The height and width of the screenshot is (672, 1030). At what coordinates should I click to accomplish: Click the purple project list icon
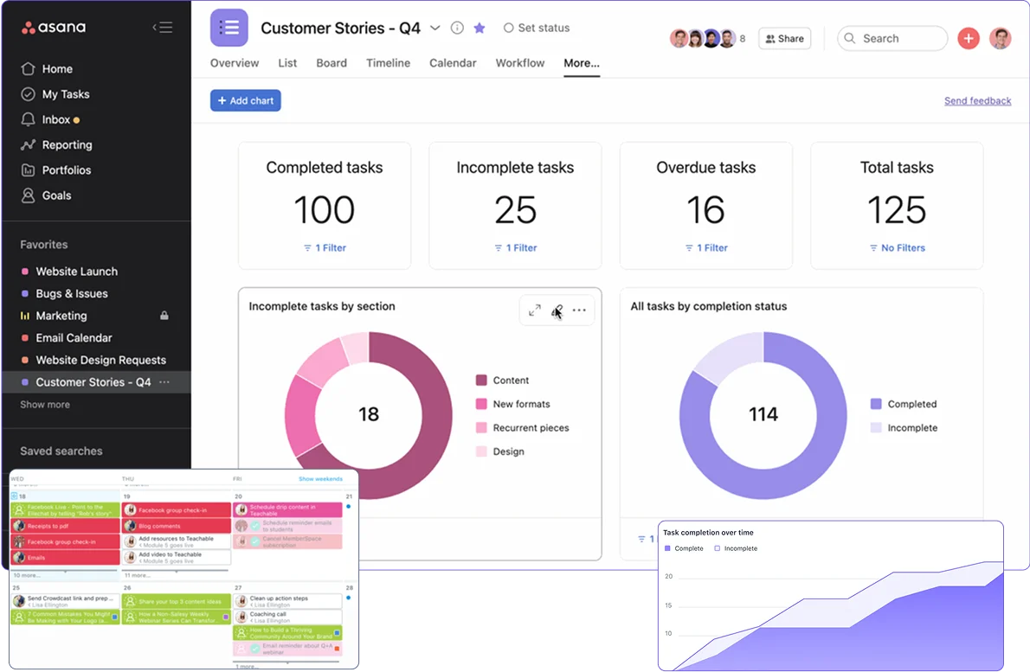pos(229,28)
